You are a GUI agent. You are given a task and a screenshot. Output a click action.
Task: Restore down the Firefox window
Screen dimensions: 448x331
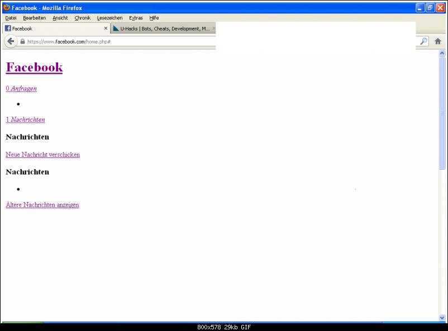click(430, 8)
